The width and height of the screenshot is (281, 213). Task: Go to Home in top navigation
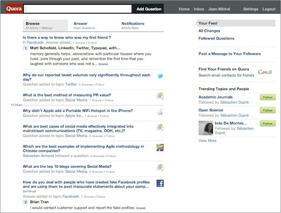[184, 9]
